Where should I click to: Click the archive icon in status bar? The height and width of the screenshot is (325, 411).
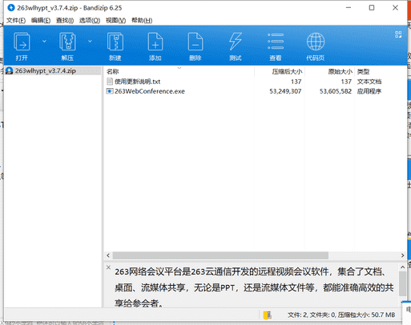click(267, 315)
